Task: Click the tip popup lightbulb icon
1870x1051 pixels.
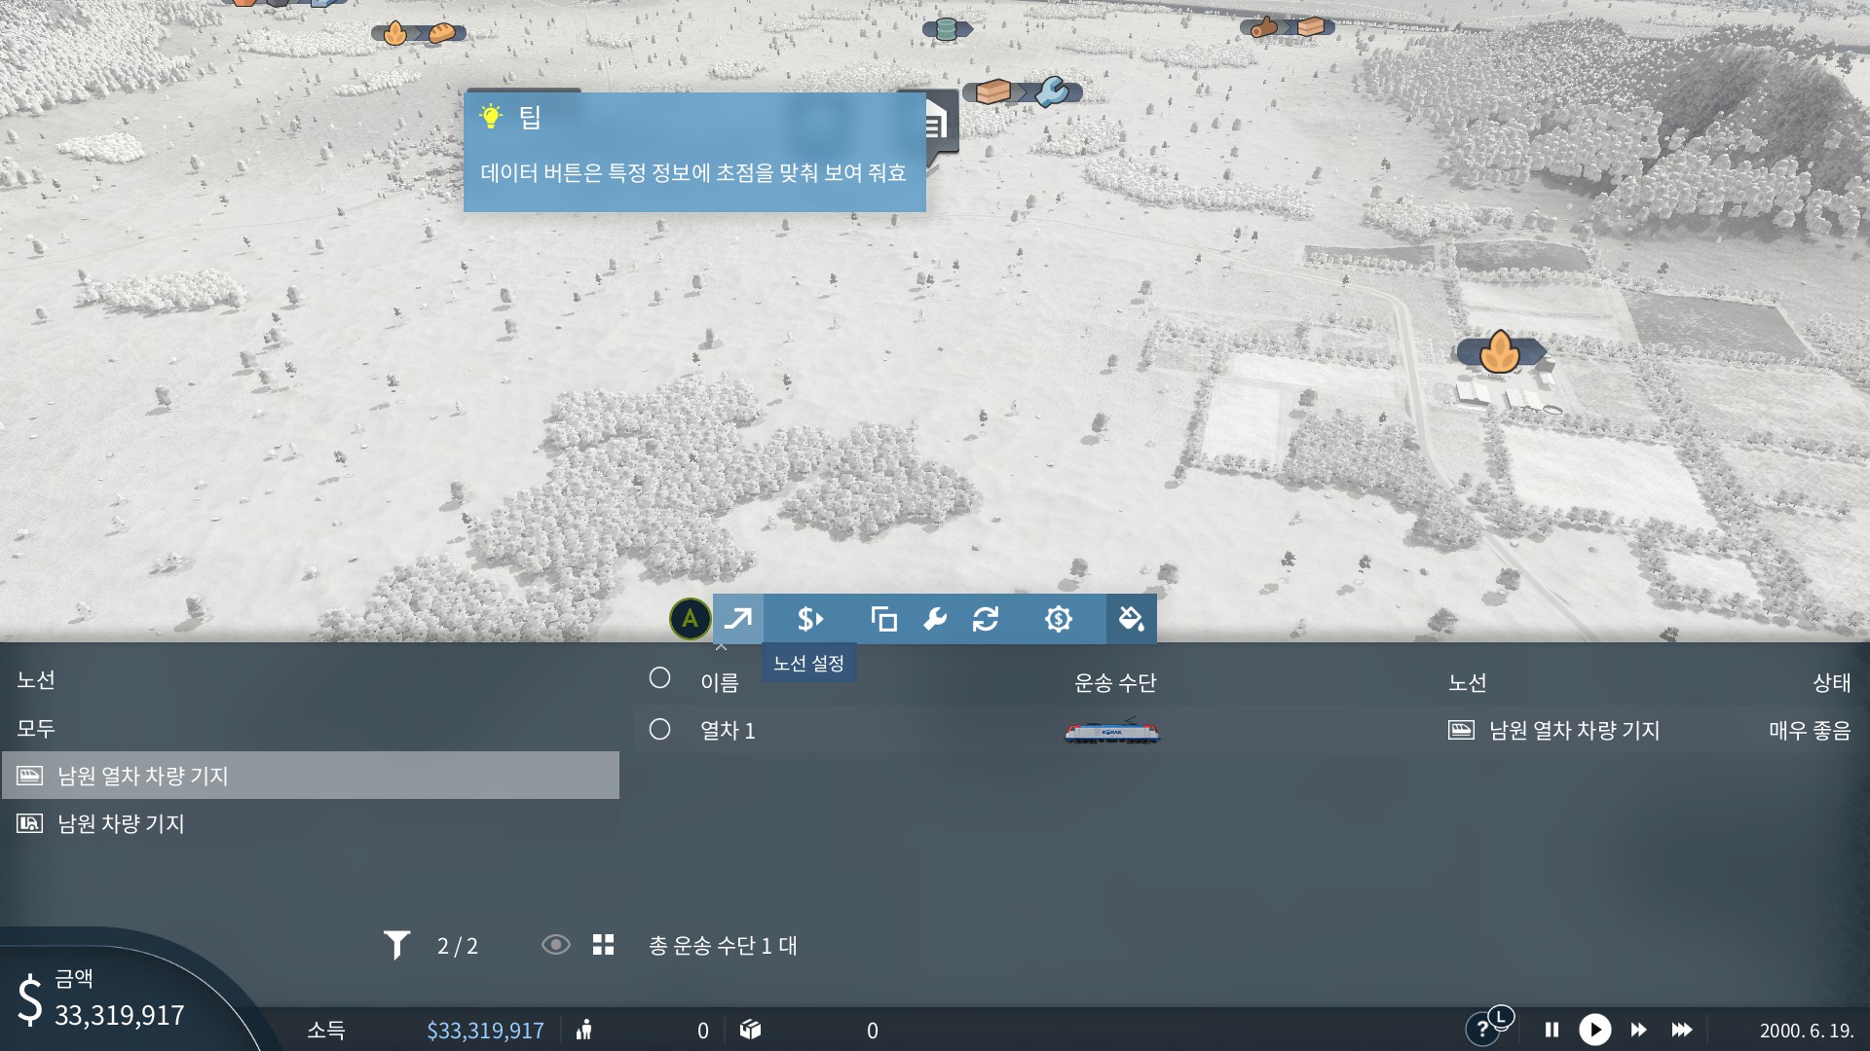Action: [491, 117]
